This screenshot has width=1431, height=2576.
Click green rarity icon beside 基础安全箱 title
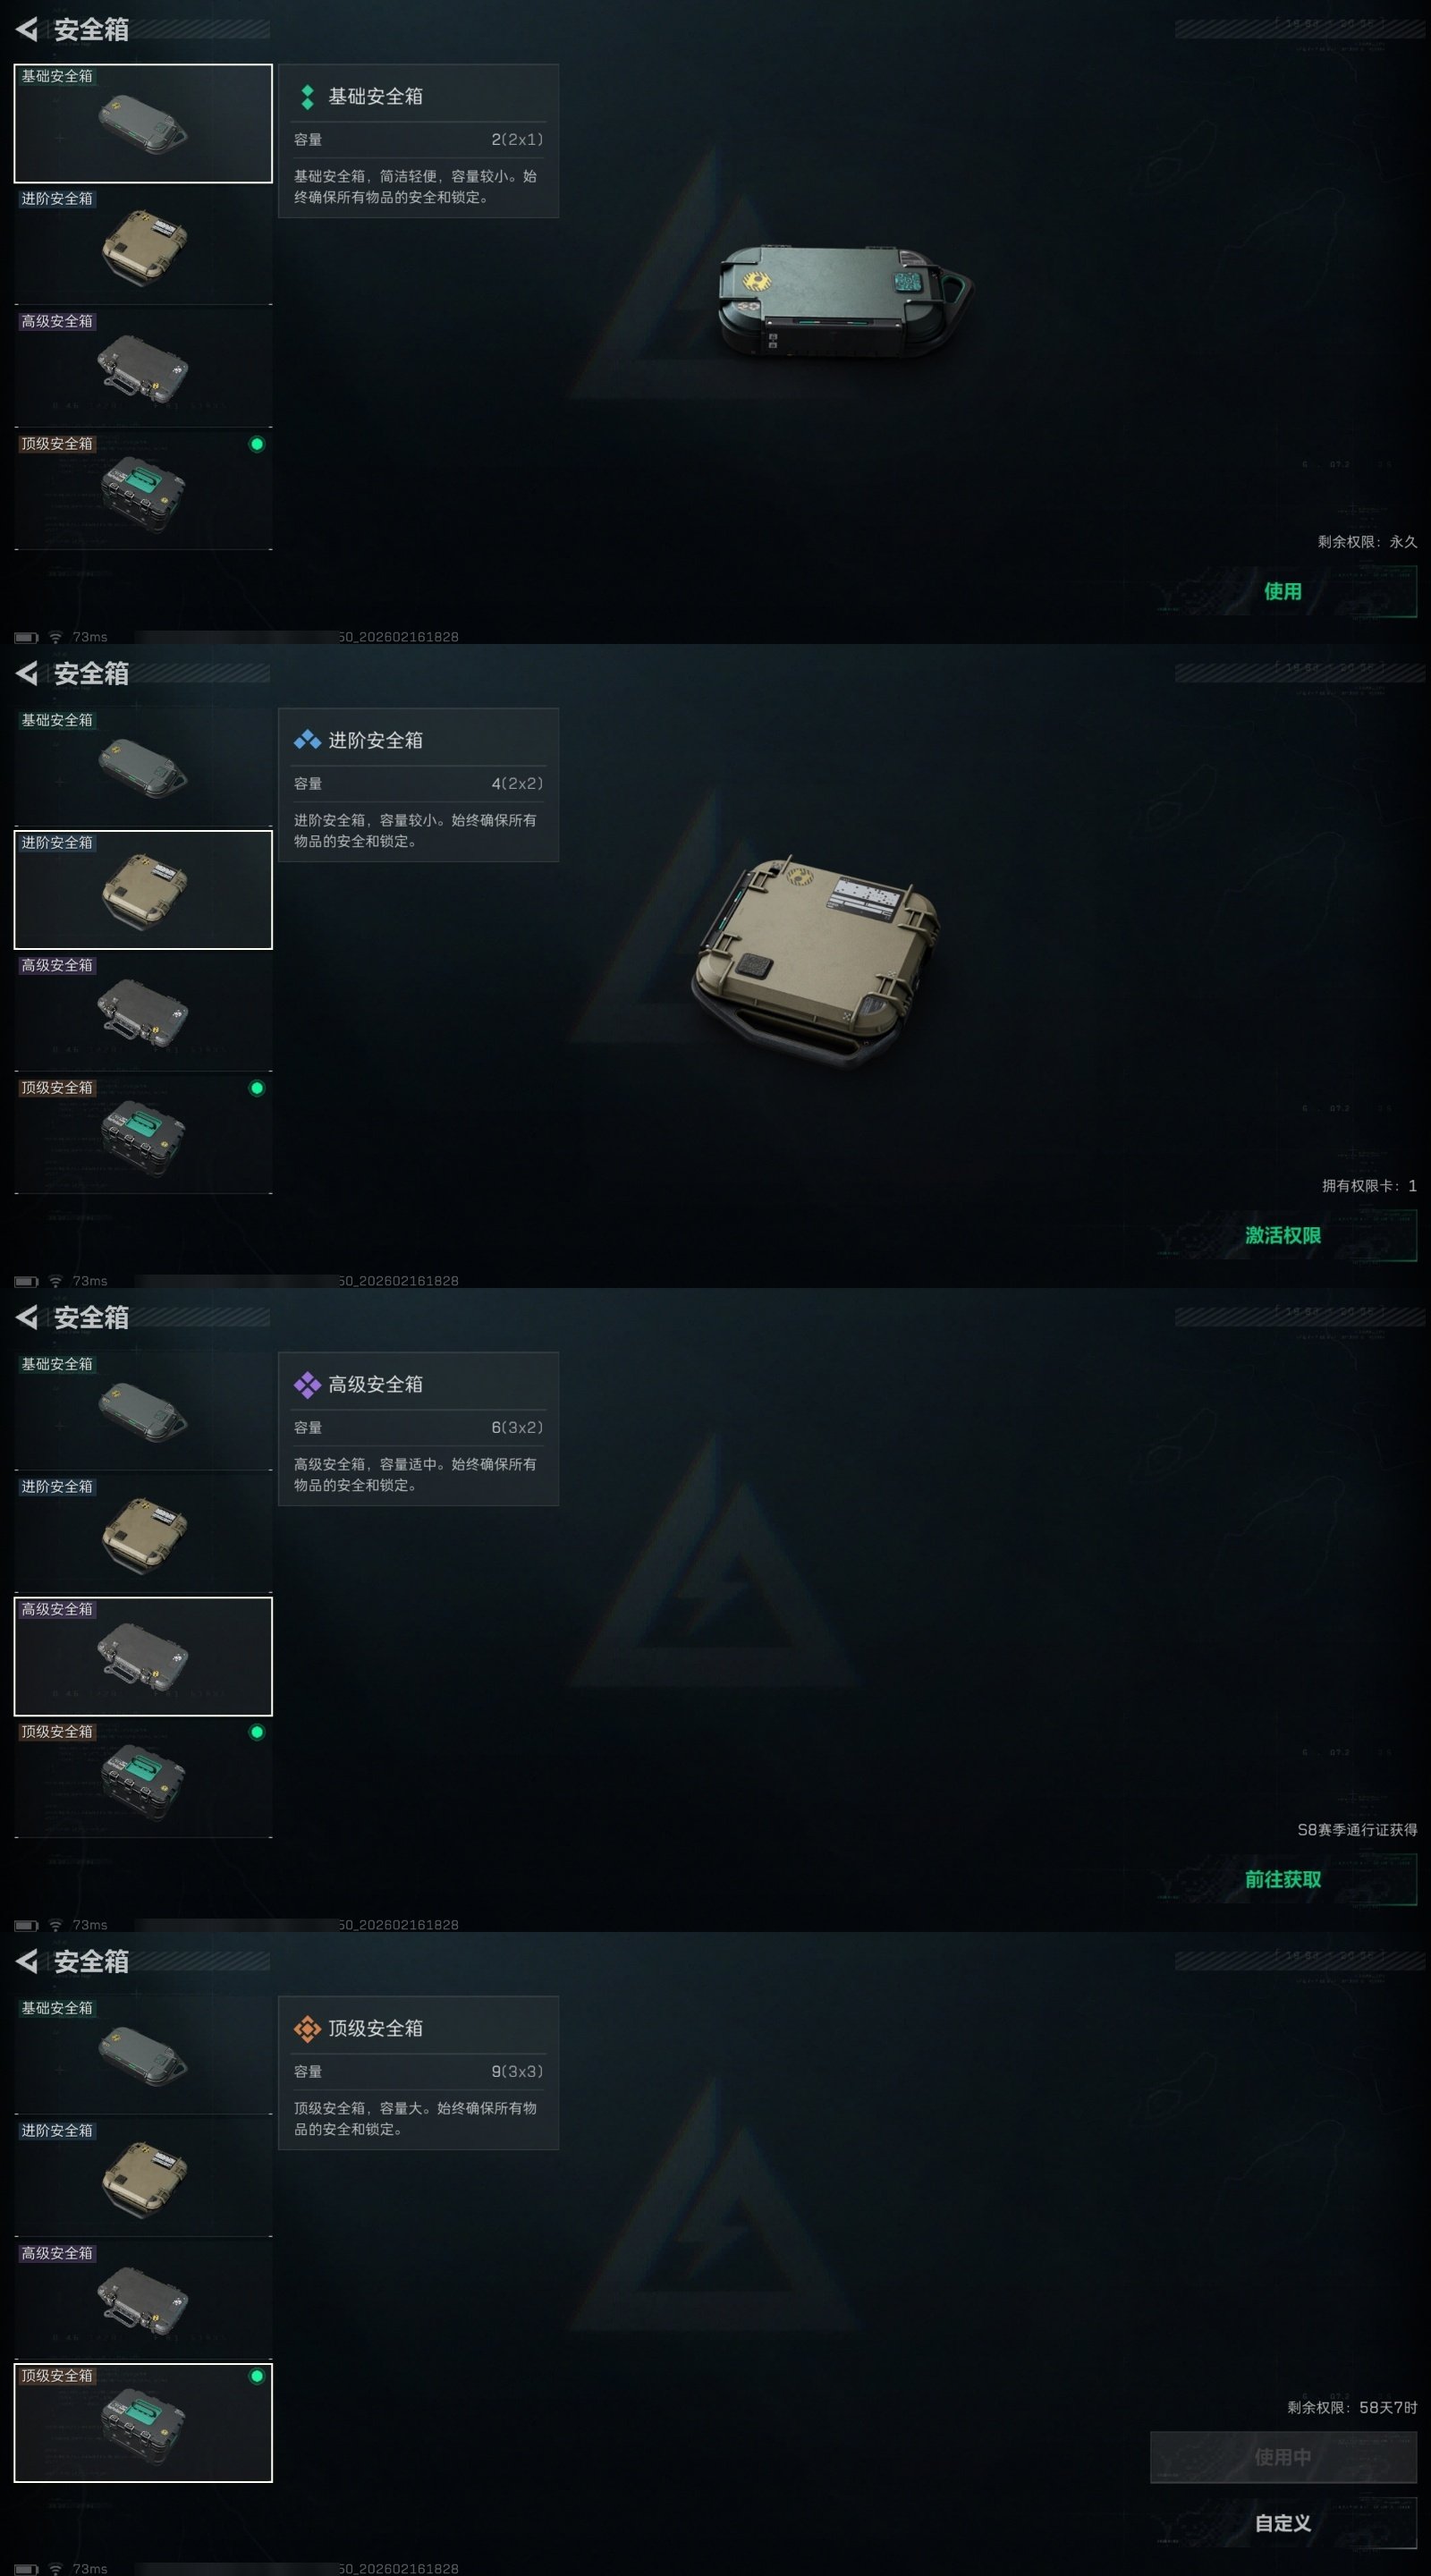tap(307, 97)
